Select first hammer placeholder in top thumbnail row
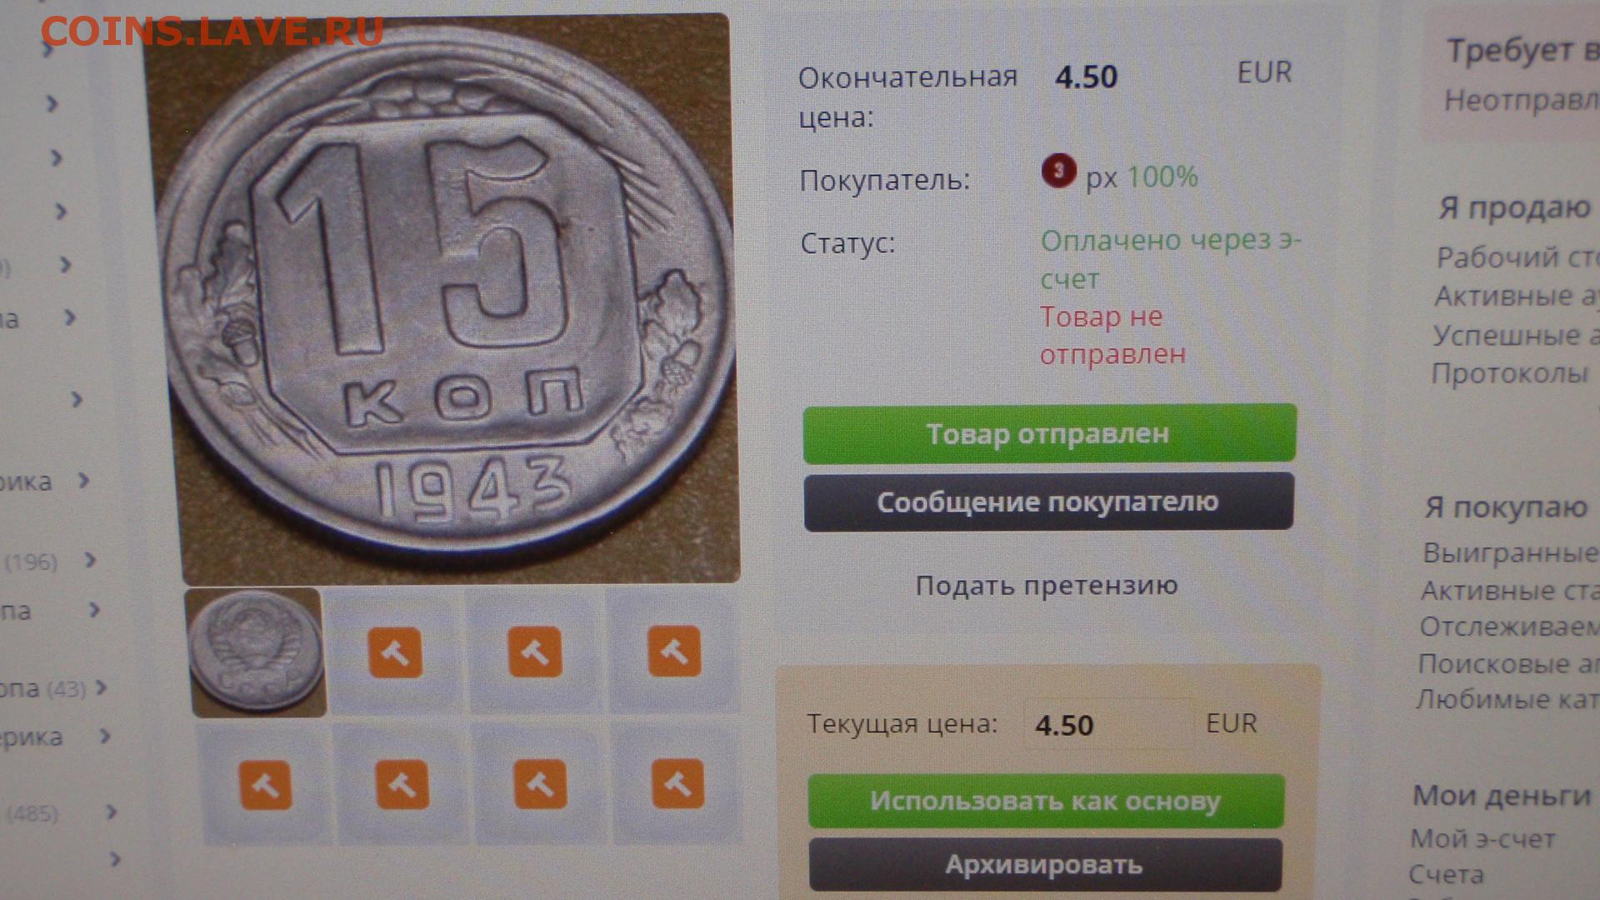The height and width of the screenshot is (900, 1600). point(395,652)
